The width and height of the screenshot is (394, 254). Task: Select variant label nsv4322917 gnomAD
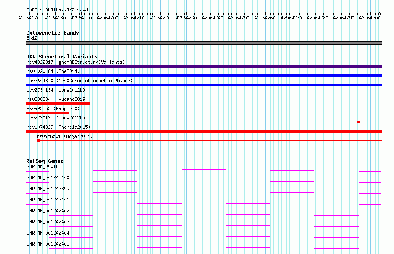(x=76, y=62)
